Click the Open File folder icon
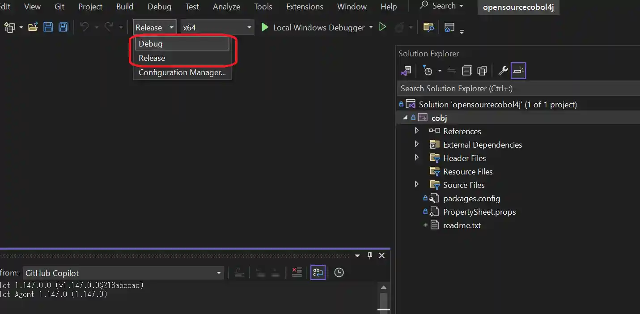Viewport: 640px width, 314px height. [33, 27]
